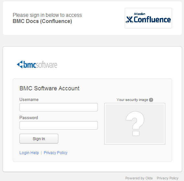184x181 pixels.
Task: Click the Powered by Okta text
Action: pos(139,178)
